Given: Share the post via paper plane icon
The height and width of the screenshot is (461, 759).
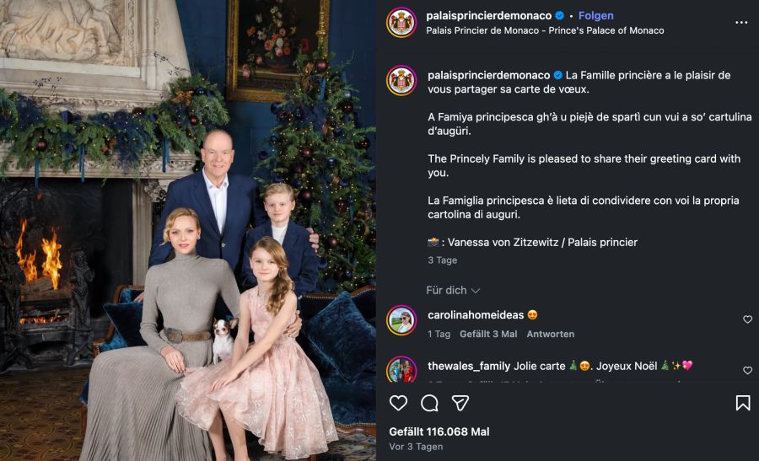Looking at the screenshot, I should pos(460,403).
